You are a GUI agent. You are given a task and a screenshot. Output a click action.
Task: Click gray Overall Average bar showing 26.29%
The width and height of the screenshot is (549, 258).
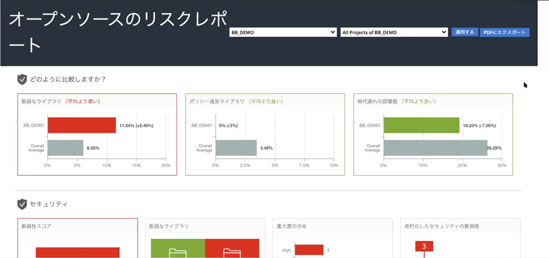(435, 148)
